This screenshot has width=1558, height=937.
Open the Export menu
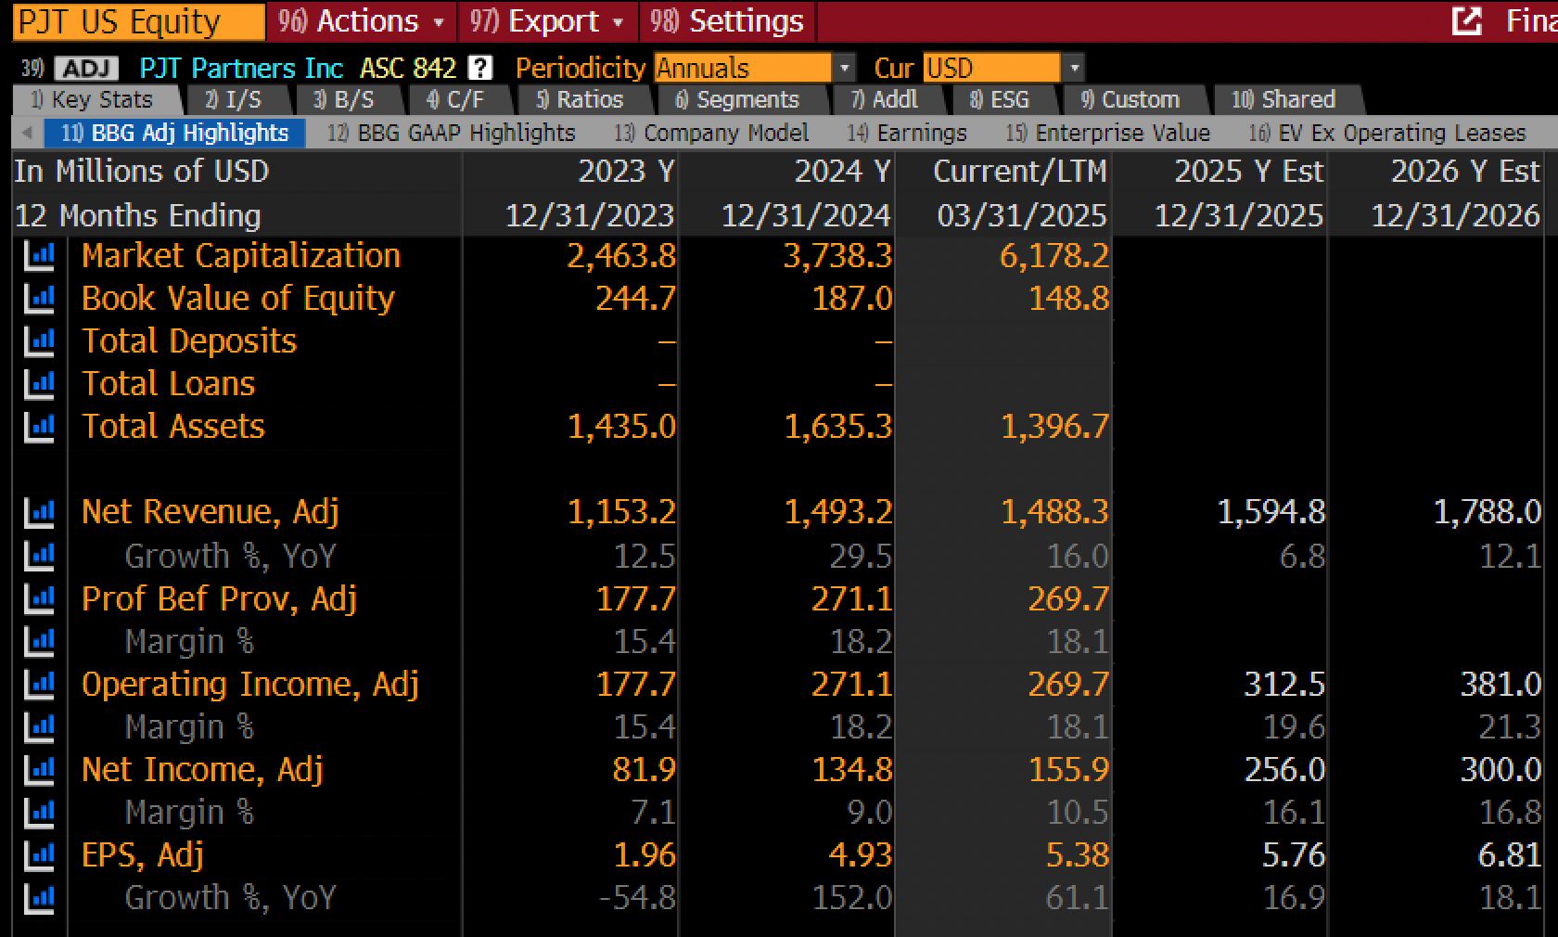pos(547,20)
